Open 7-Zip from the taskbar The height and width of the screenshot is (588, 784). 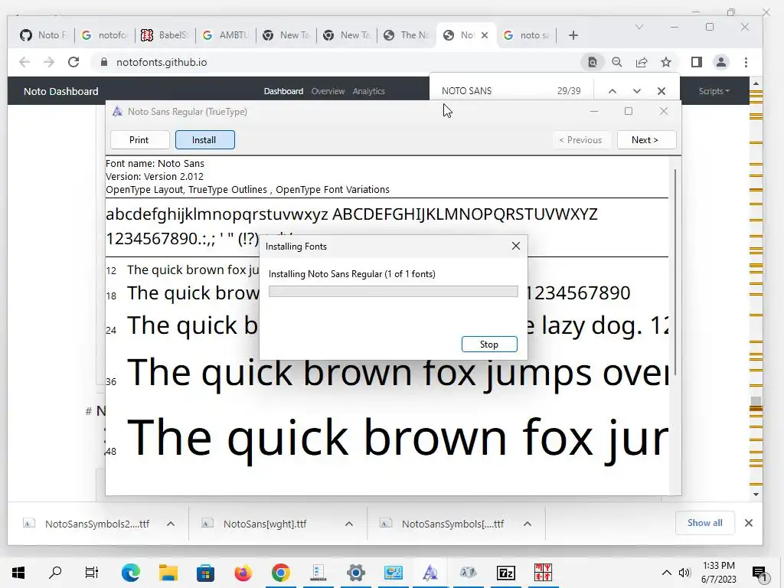click(505, 573)
